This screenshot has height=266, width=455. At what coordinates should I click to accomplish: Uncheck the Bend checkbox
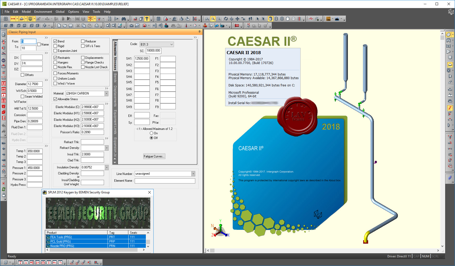point(55,41)
